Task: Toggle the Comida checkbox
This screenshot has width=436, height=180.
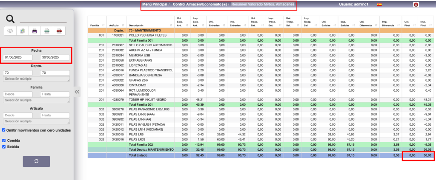Action: pos(4,140)
